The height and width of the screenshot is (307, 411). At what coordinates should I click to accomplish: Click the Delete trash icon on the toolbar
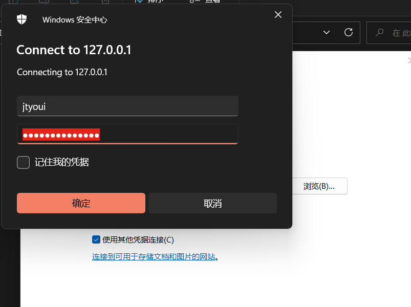(x=105, y=3)
